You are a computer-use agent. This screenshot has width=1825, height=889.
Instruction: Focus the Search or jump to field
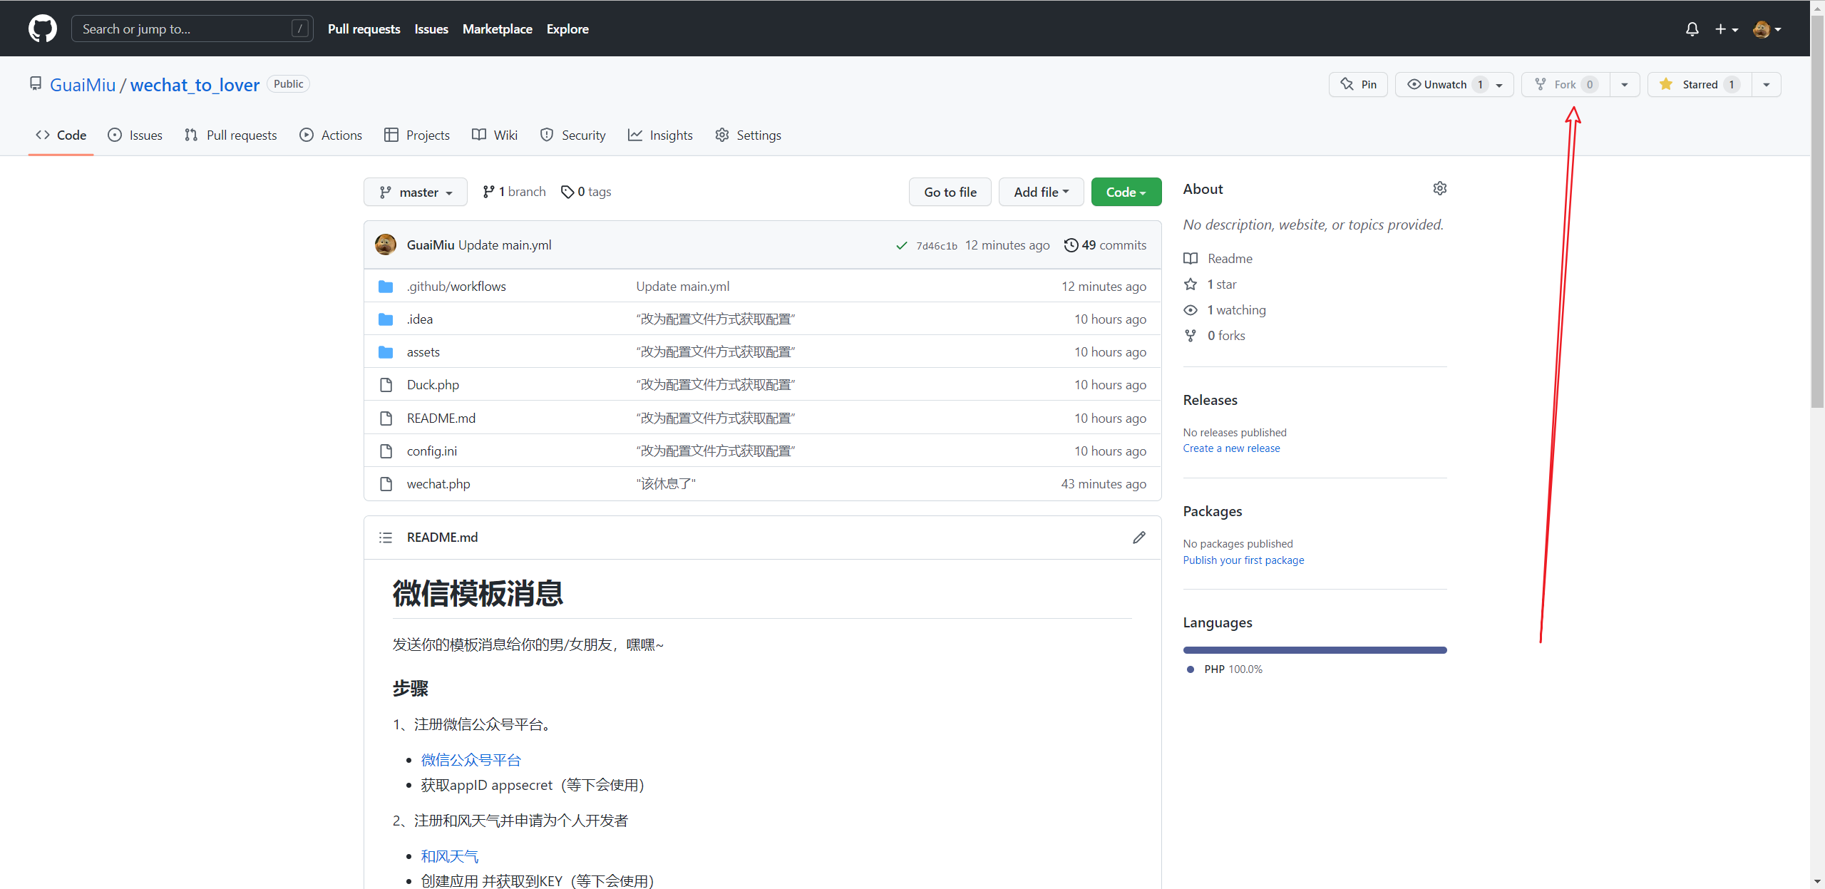[x=192, y=29]
